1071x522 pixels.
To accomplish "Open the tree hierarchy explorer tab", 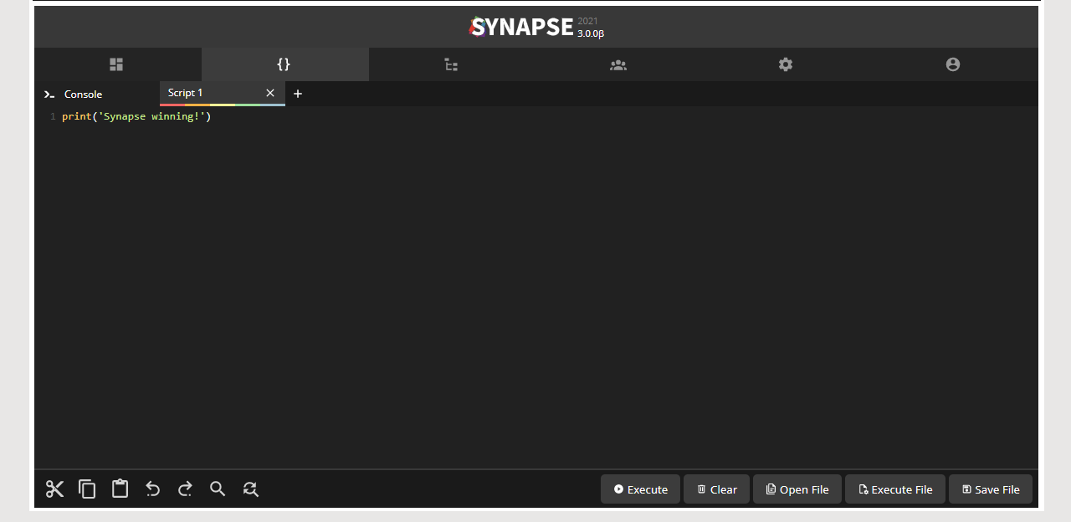I will [x=451, y=64].
